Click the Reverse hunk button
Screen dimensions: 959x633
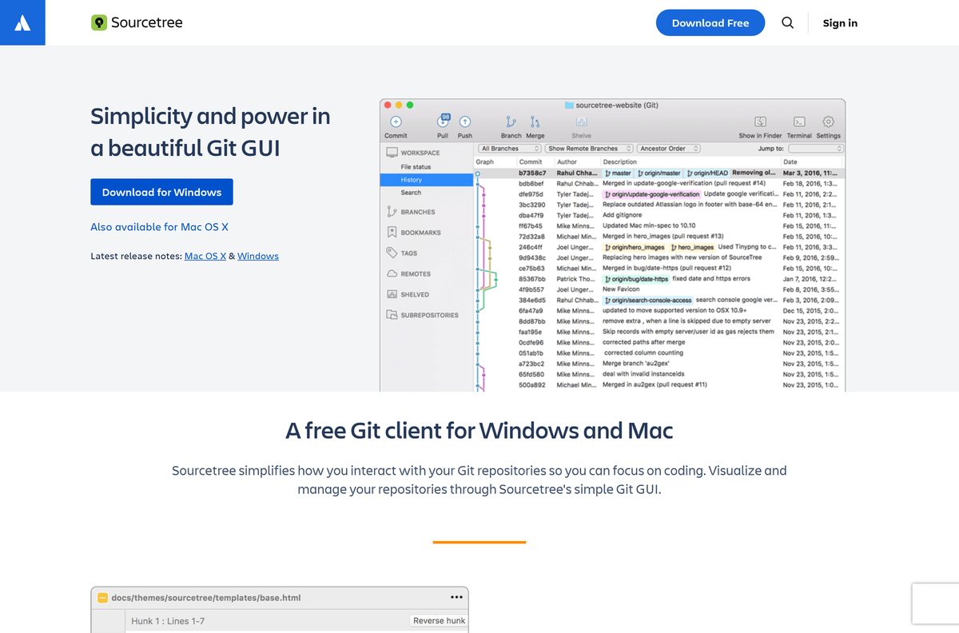click(439, 620)
